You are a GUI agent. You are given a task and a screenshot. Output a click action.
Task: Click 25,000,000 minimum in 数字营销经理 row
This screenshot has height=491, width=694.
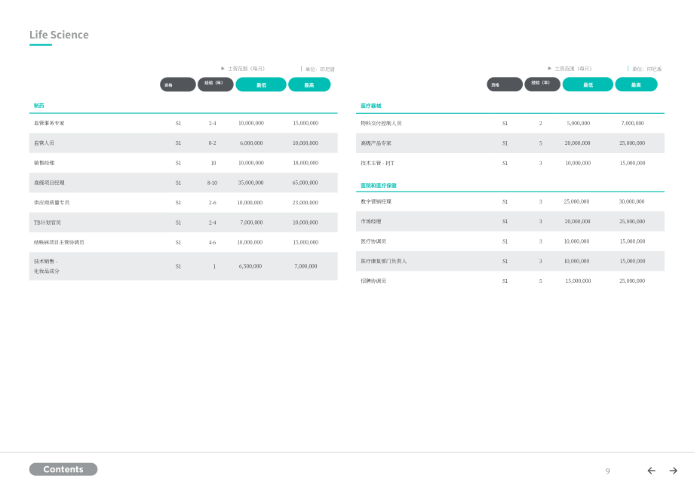(577, 201)
